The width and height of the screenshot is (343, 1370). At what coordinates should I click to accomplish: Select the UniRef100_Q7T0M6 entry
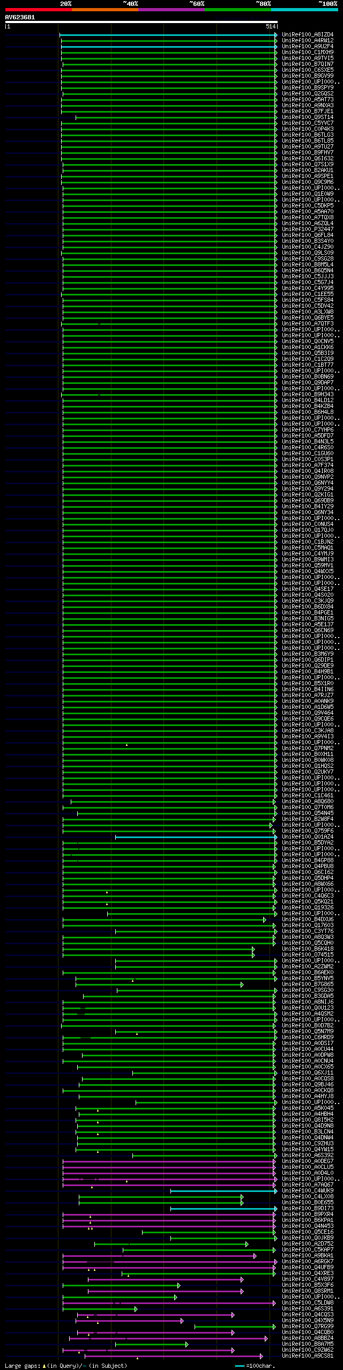308,808
